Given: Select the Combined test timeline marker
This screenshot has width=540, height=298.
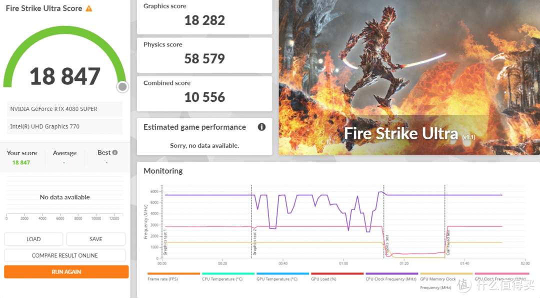Looking at the screenshot, I should pos(448,243).
